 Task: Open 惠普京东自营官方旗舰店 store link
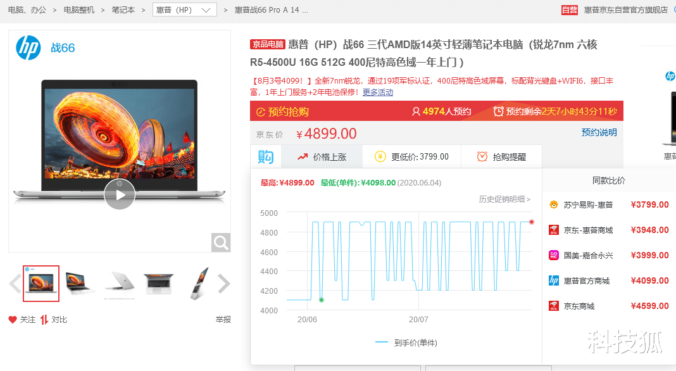click(625, 10)
